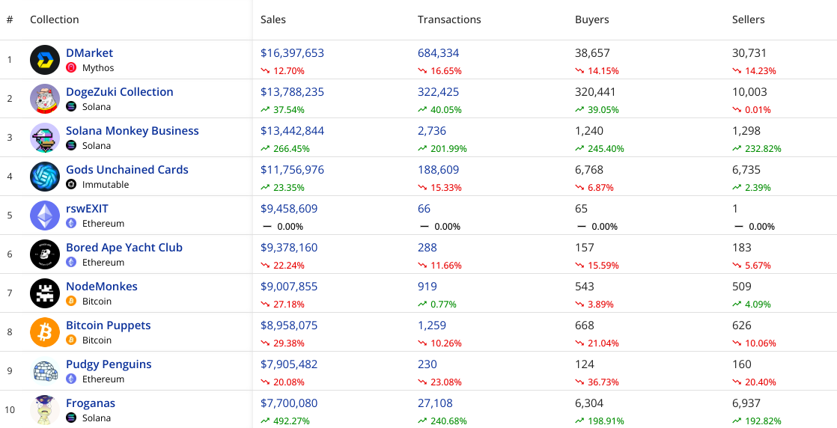Sort by Buyers column header

click(591, 19)
